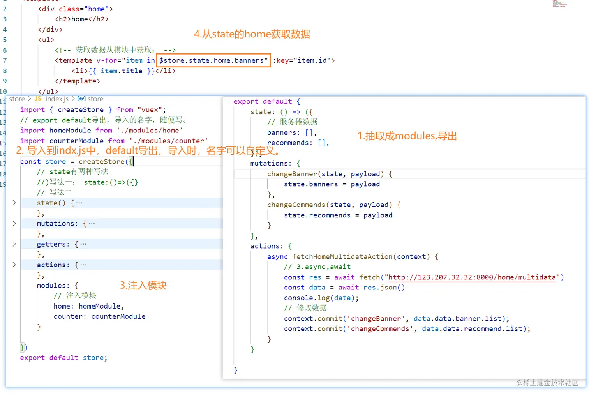Click the 'const store = createStore({' line
Viewport: 589px width, 397px height.
click(77, 162)
